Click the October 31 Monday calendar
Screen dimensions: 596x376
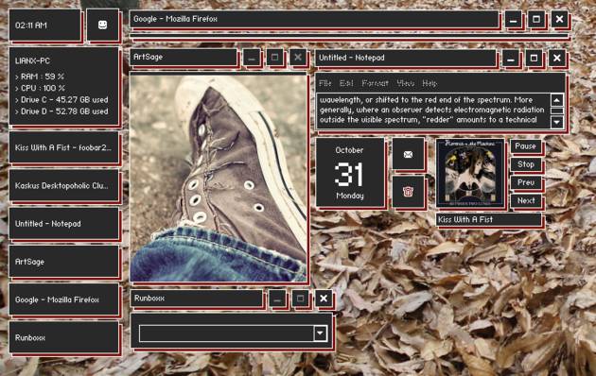[350, 173]
